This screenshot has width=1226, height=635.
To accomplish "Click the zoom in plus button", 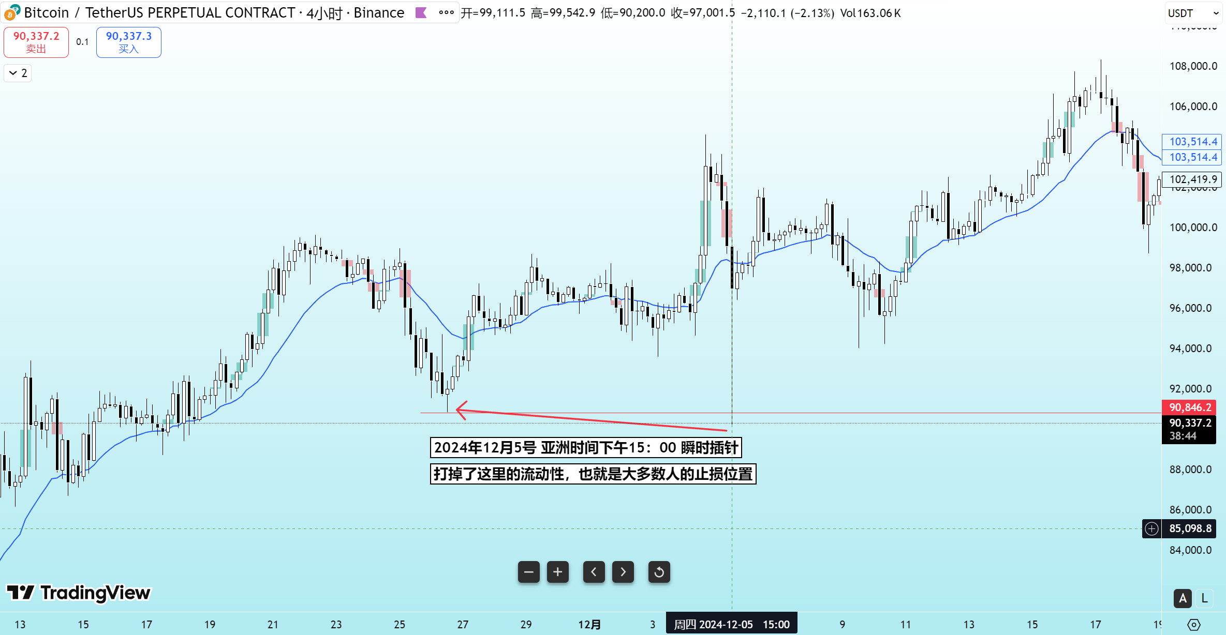I will pos(557,572).
